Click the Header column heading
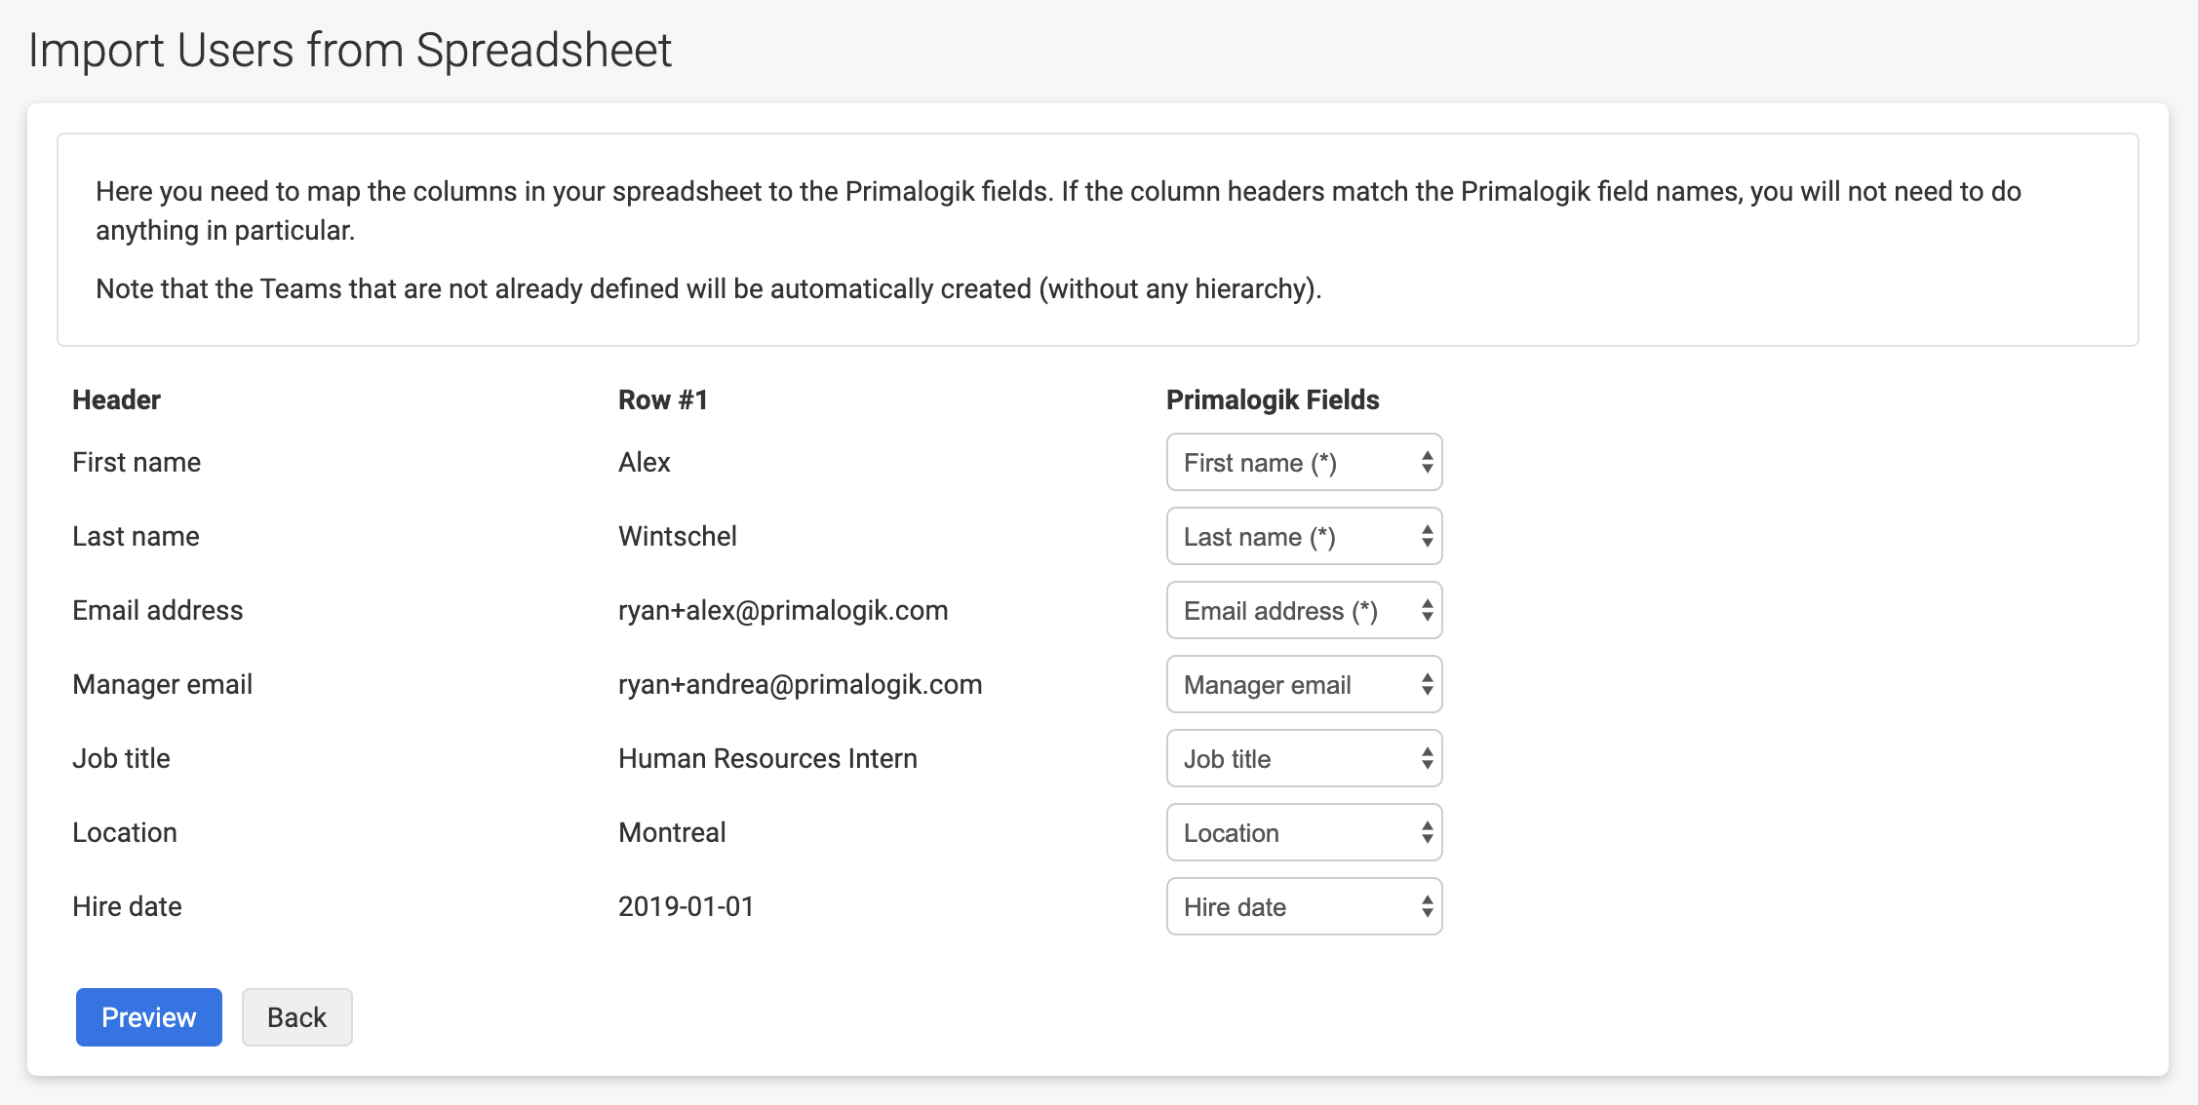This screenshot has height=1105, width=2198. pyautogui.click(x=116, y=400)
